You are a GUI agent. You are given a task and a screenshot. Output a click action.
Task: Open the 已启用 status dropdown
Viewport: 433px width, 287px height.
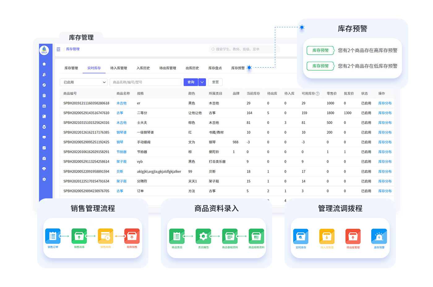(x=84, y=82)
